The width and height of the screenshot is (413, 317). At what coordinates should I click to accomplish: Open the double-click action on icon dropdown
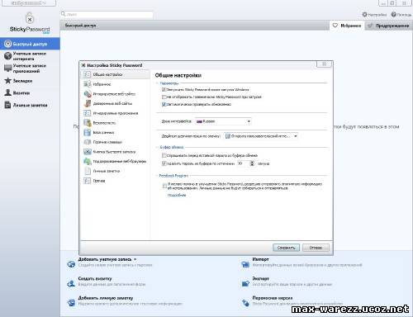[x=261, y=136]
